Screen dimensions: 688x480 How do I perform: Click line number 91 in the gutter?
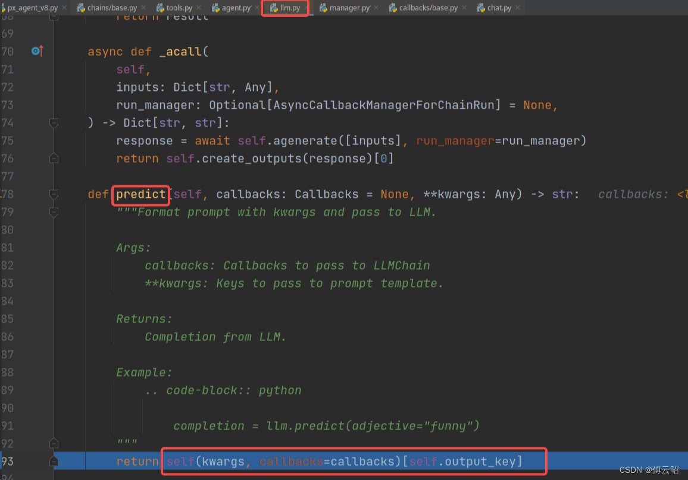[8, 426]
